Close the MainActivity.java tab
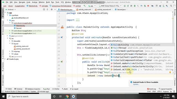 coord(74,10)
